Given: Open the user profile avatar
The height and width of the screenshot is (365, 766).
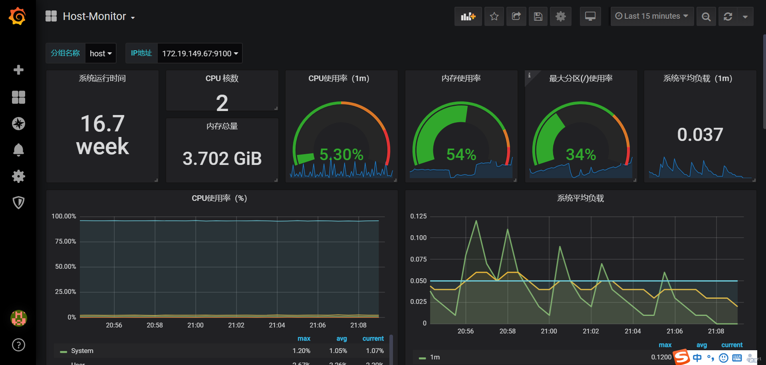Looking at the screenshot, I should click(18, 318).
